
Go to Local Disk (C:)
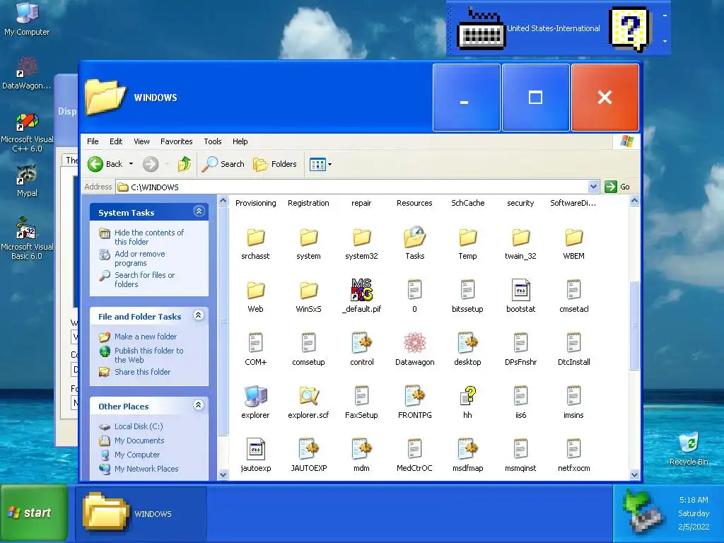click(x=139, y=426)
